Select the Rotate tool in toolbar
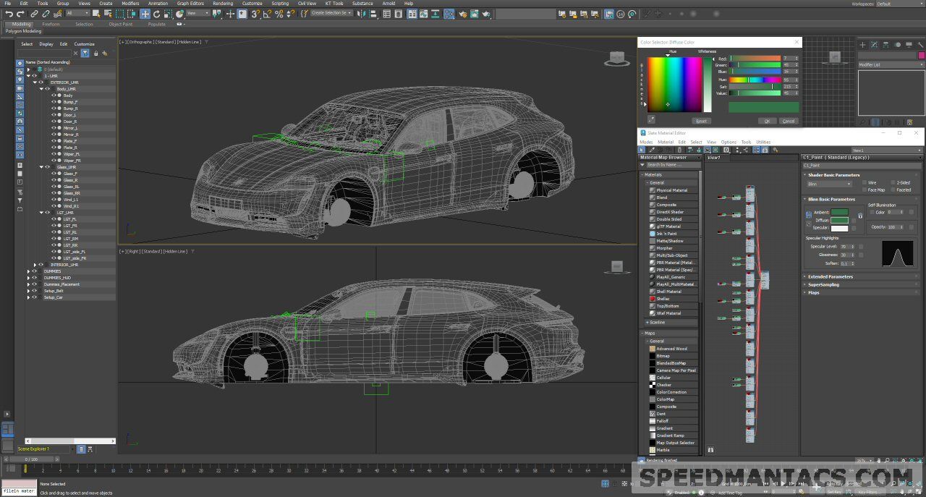This screenshot has width=926, height=497. coord(157,14)
